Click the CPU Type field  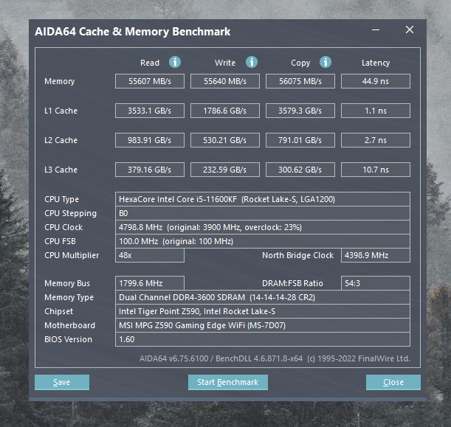click(263, 199)
